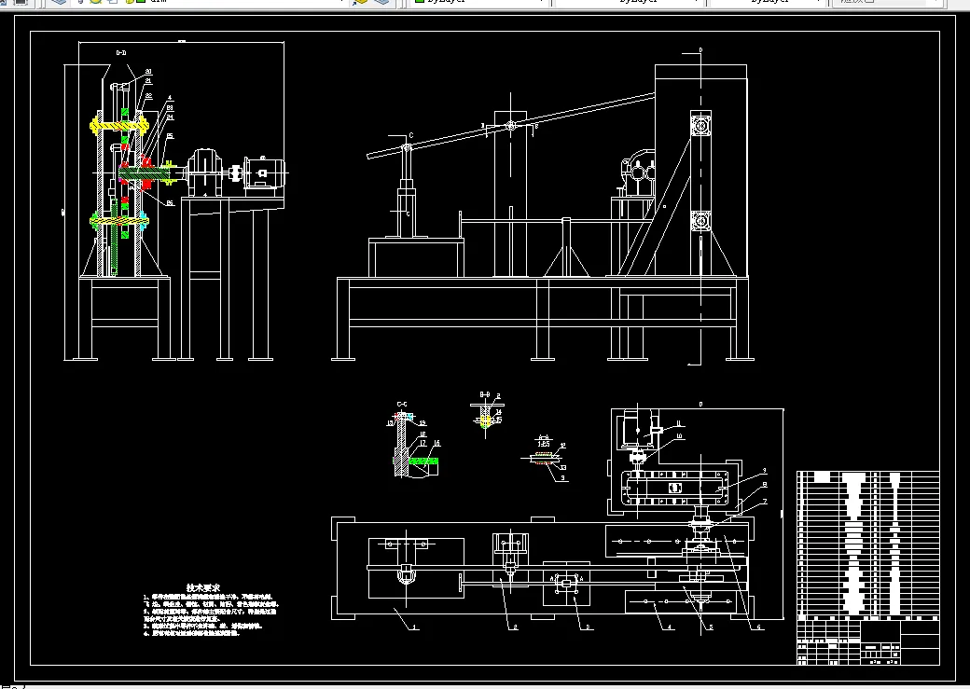
Task: Click callout 5 under the plan view
Action: coord(711,627)
